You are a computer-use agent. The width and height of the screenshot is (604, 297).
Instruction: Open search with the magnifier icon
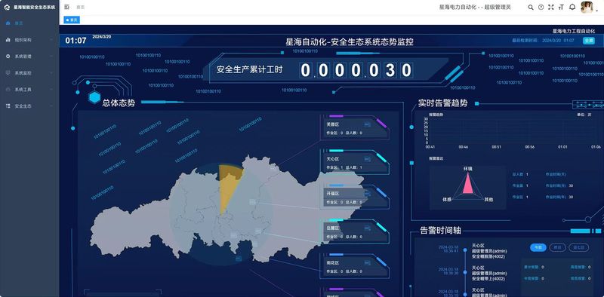coord(531,8)
